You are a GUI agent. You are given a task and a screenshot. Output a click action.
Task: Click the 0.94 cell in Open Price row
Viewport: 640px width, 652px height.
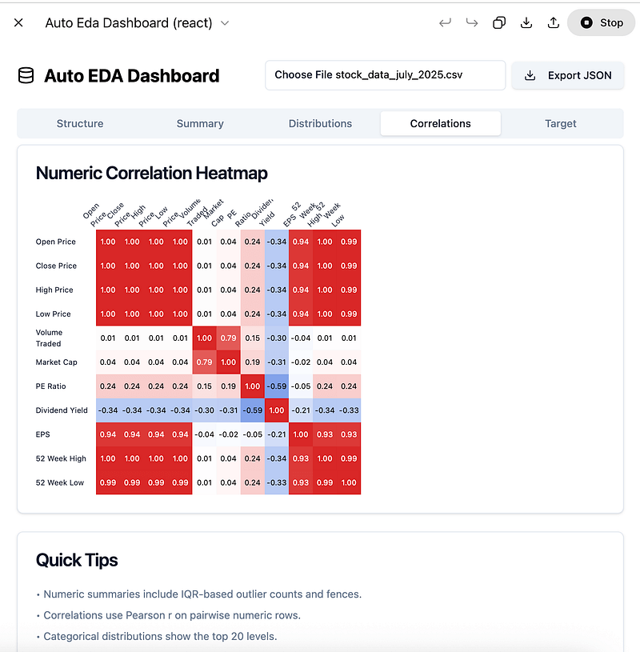point(301,242)
